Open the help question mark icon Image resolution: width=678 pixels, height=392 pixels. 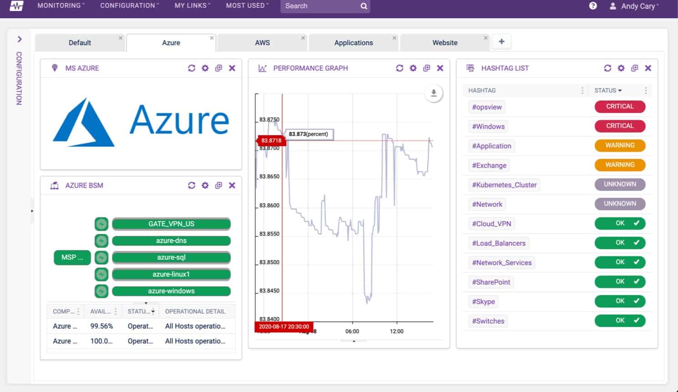click(x=593, y=6)
